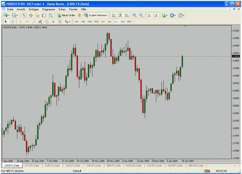Open the Terminal window icon
Image resolution: width=242 pixels, height=174 pixels.
click(44, 15)
